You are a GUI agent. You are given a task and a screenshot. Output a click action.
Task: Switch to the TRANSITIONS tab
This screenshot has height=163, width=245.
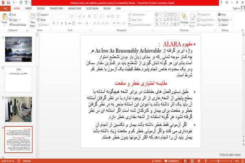(x=56, y=9)
